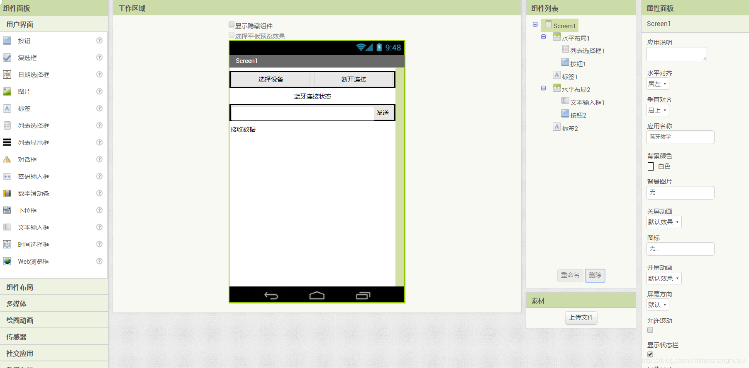Viewport: 749px width, 368px height.
Task: Pick the 对话框 warning triangle icon
Action: 7,159
